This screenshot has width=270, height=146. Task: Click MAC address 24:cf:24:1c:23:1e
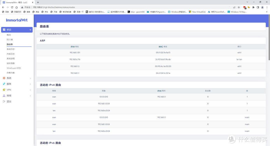tap(163, 73)
